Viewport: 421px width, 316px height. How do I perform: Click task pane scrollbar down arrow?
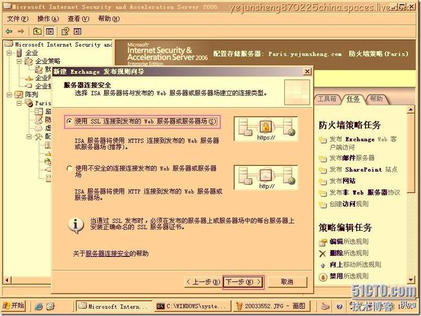click(411, 280)
